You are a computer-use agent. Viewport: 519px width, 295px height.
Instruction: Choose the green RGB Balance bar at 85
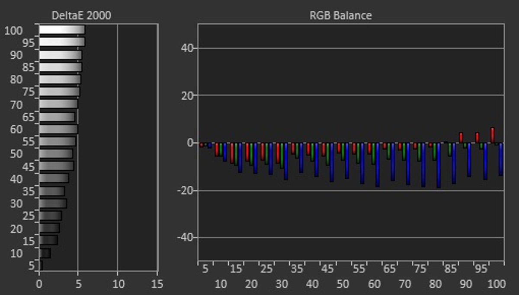coord(450,149)
